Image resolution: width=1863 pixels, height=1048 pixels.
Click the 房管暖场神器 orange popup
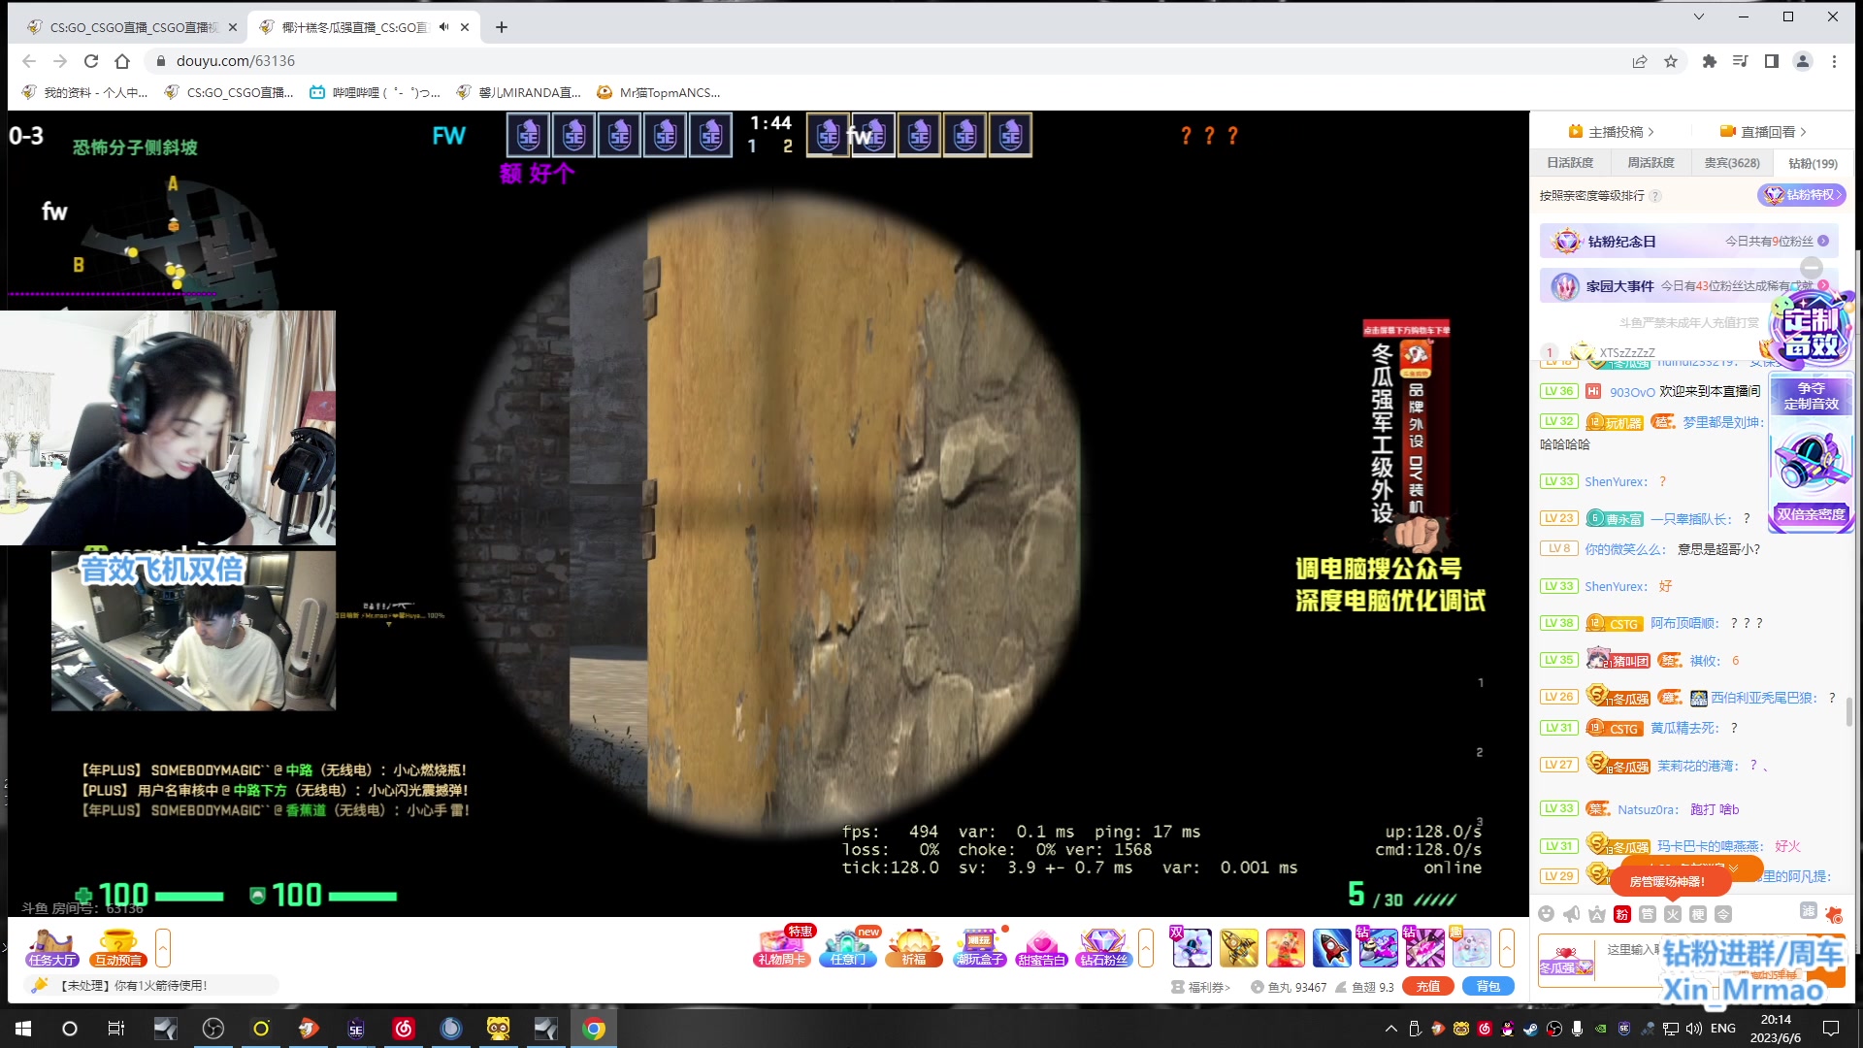[x=1669, y=881]
